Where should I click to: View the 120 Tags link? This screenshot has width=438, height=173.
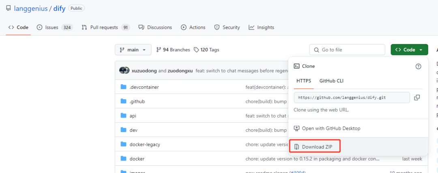206,50
